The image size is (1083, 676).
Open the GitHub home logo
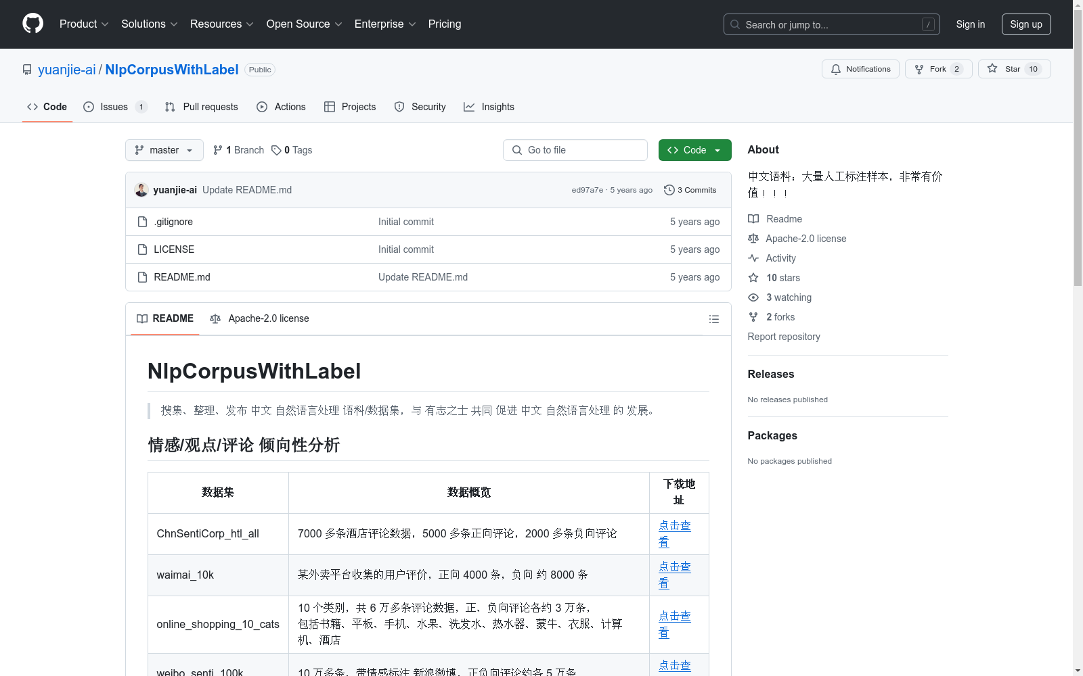(x=32, y=24)
